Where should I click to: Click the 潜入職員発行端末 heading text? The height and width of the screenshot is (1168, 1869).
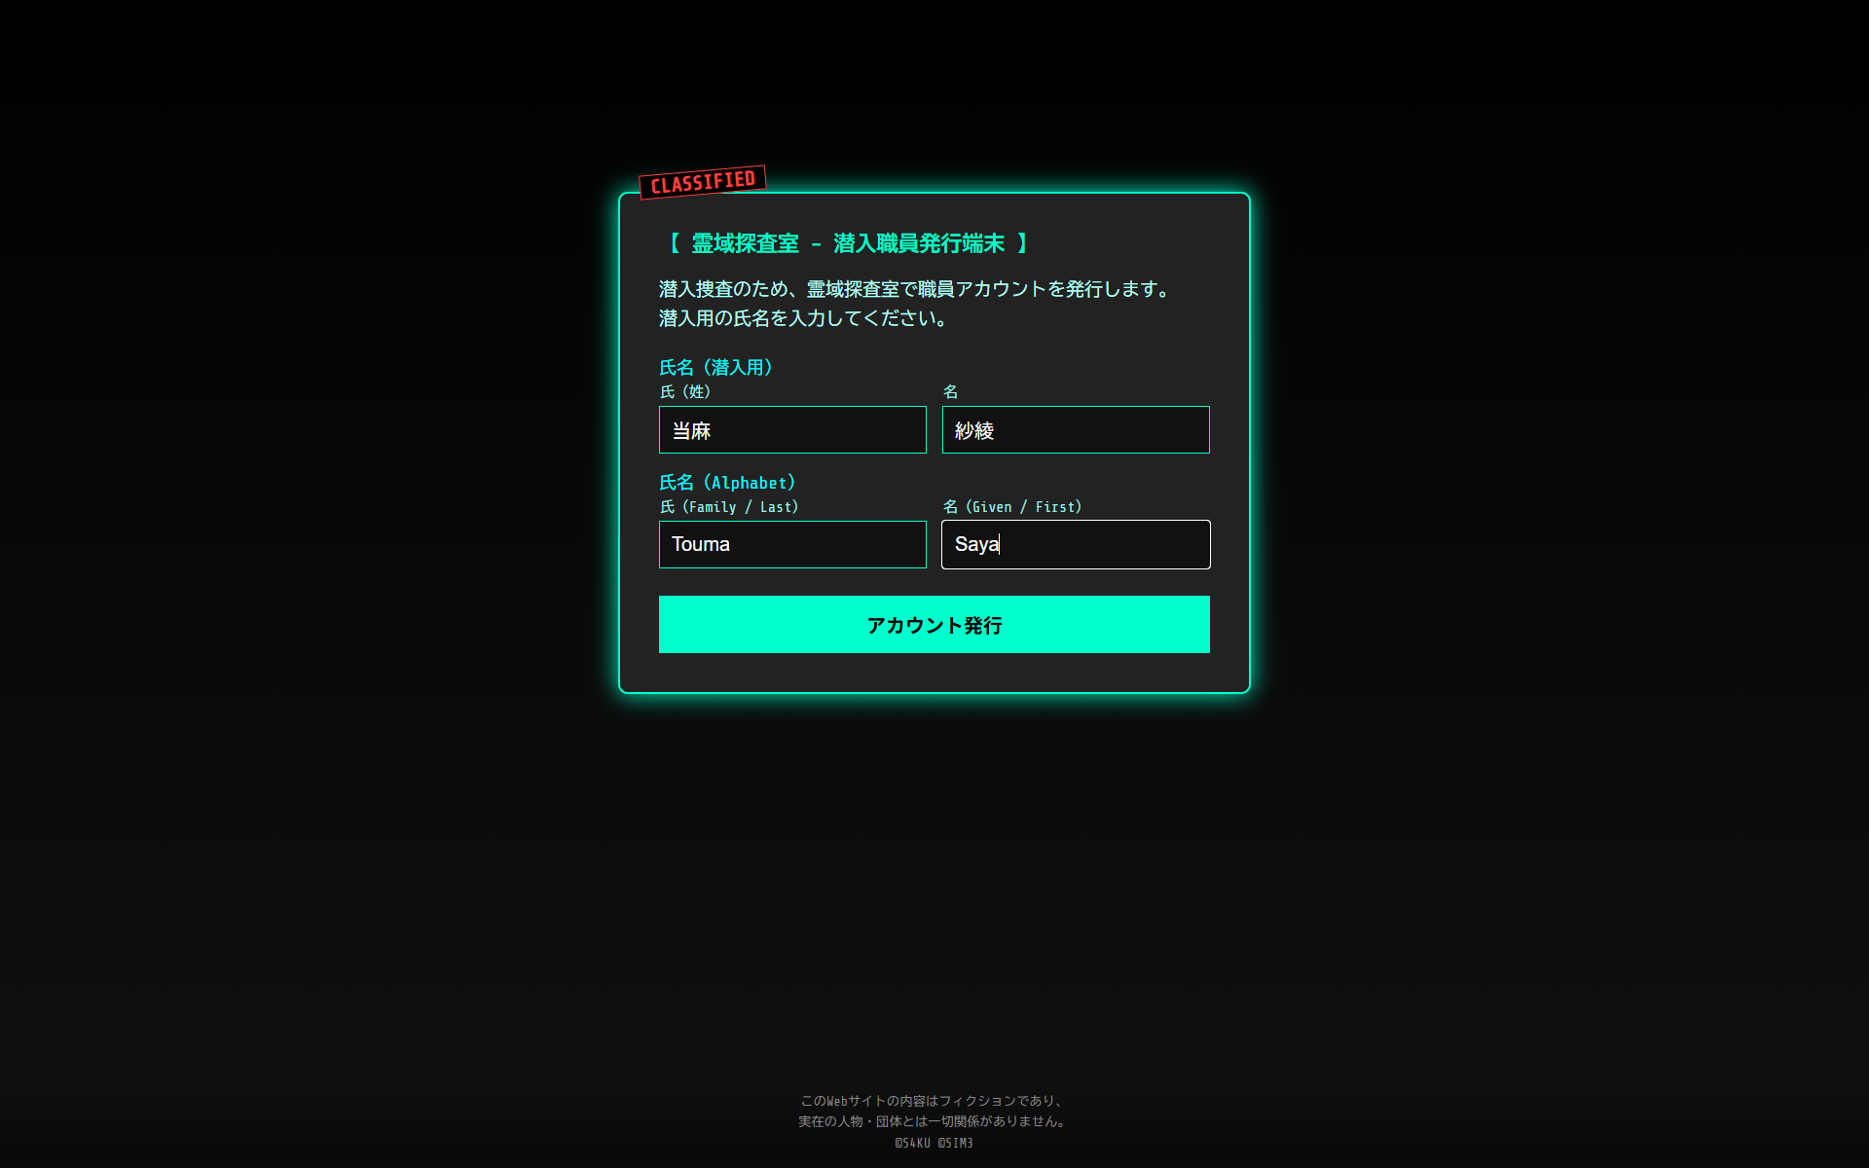click(x=918, y=243)
